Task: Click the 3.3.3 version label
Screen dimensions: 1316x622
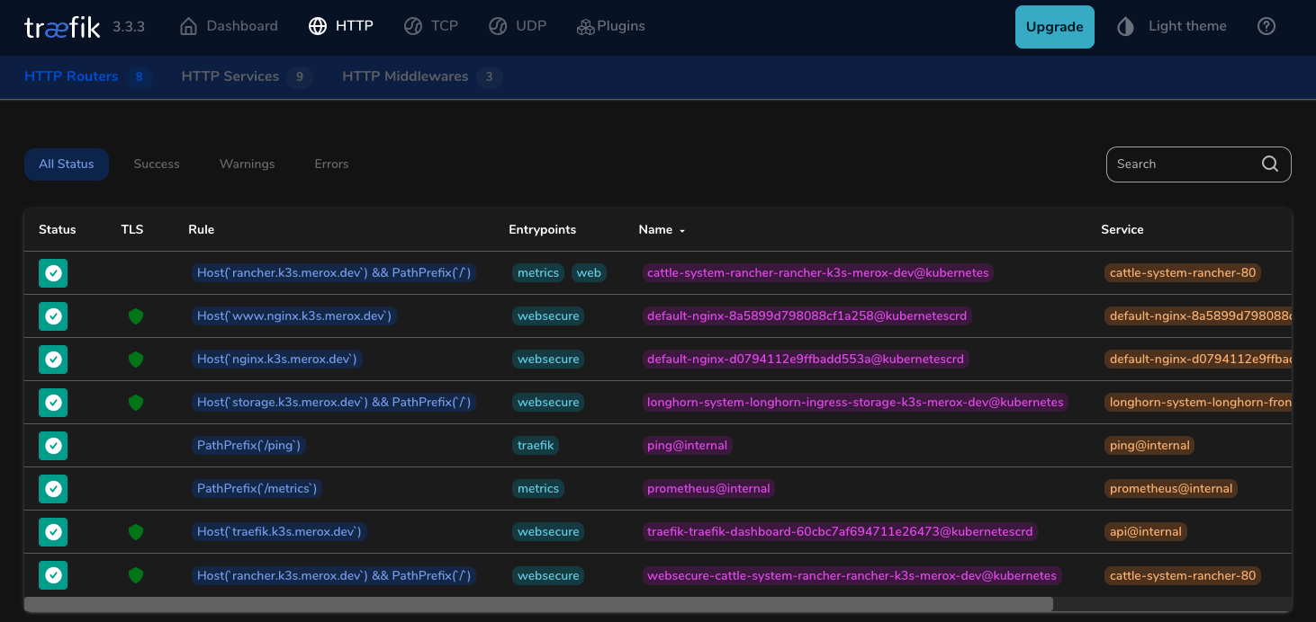Action: pos(129,27)
